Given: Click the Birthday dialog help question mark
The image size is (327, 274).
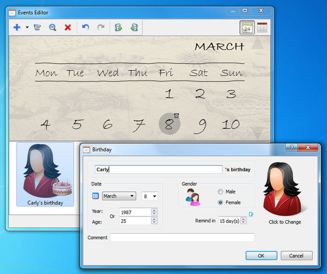Looking at the screenshot, I should pos(292,147).
